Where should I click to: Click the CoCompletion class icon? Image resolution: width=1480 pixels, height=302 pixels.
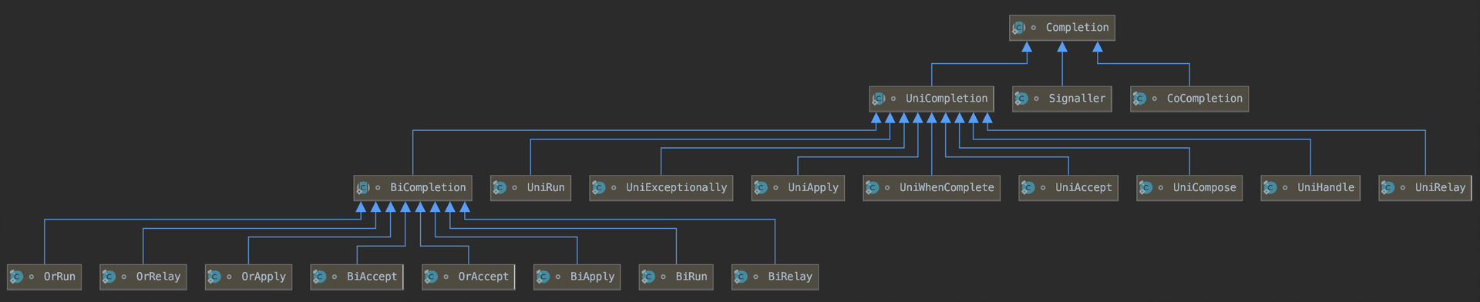[x=1139, y=99]
